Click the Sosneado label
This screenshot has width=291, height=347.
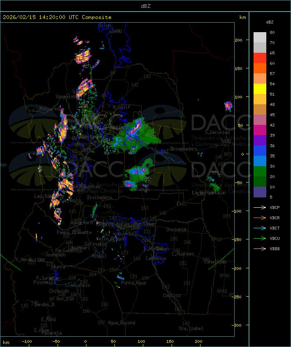56,255
